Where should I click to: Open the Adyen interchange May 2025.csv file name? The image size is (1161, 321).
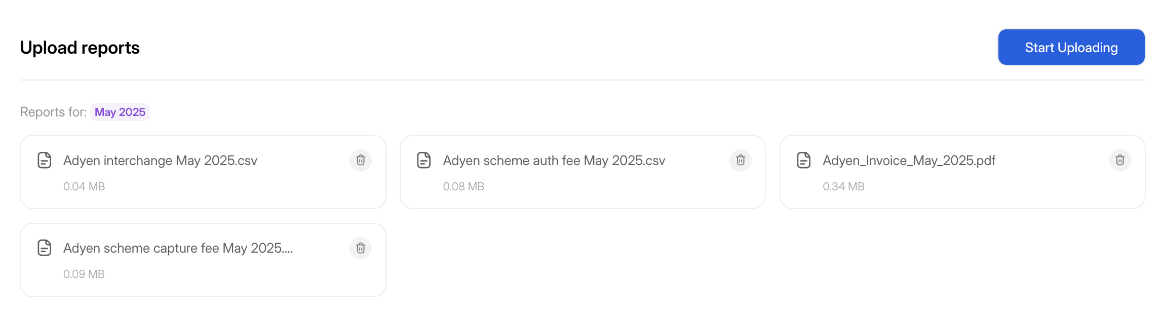click(160, 160)
